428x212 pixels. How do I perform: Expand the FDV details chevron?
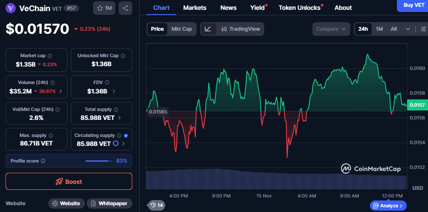pyautogui.click(x=114, y=91)
